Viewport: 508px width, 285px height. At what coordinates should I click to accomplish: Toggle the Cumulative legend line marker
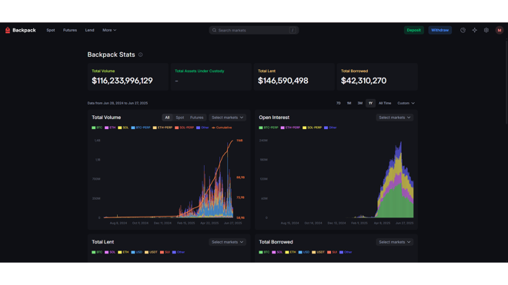[x=213, y=128]
